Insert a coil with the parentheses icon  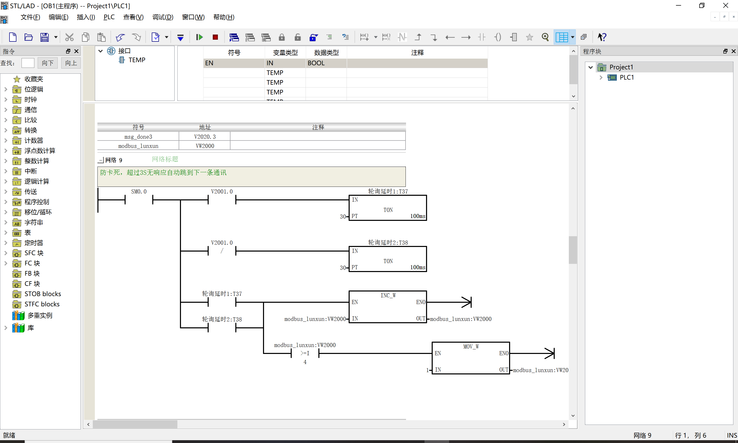(x=498, y=37)
